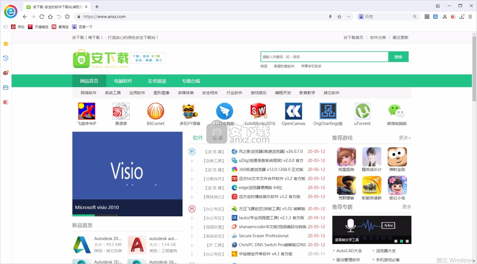Click the browser back arrow
Viewport: 477px width, 264px height.
tap(25, 17)
